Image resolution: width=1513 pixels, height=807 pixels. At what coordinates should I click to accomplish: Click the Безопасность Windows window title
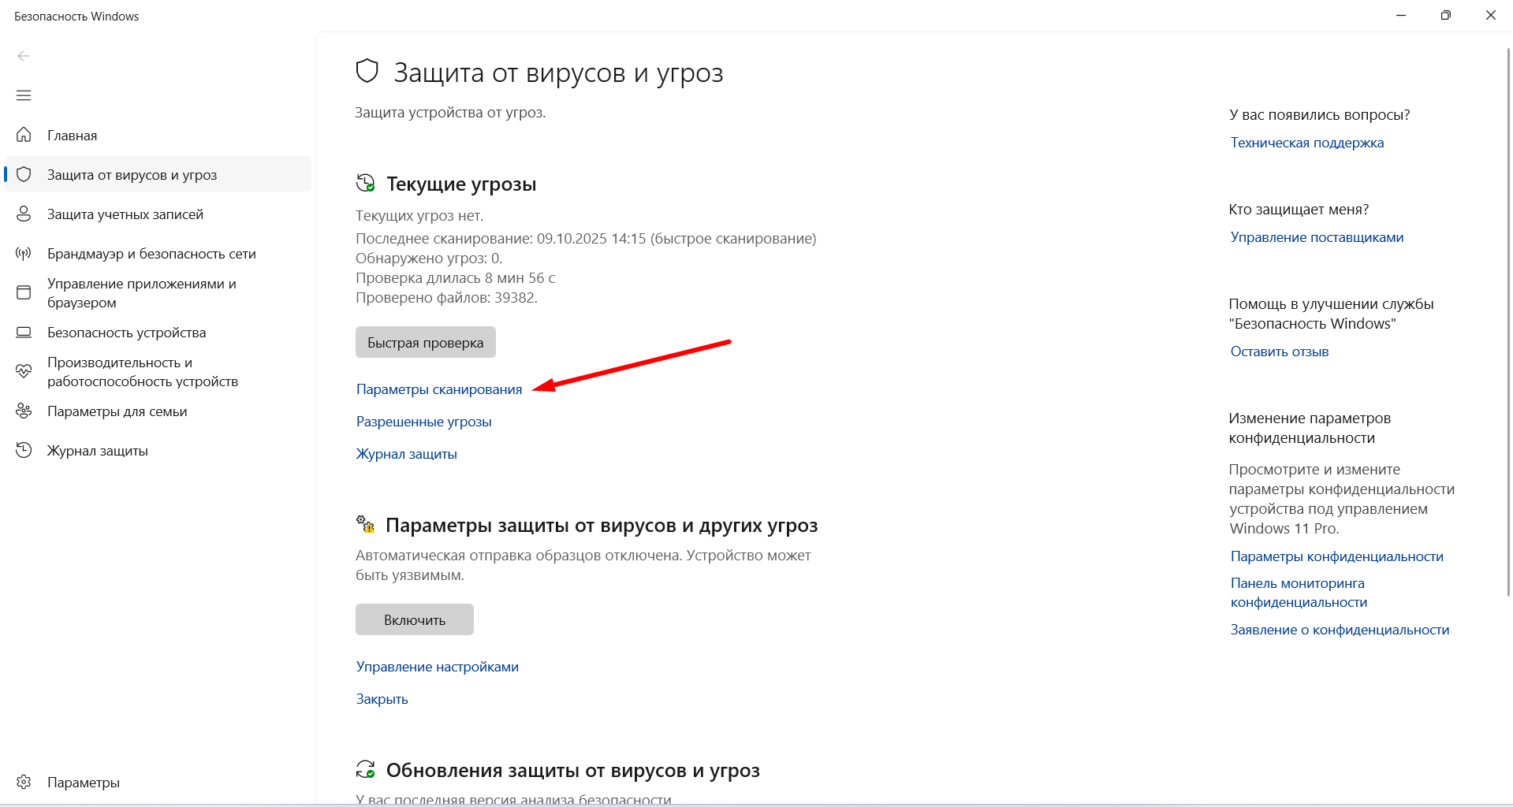76,16
